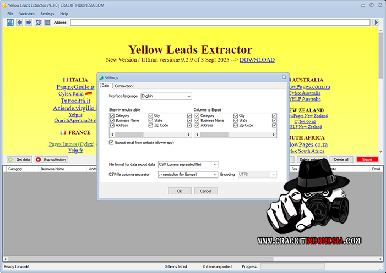Toggle Business Name in Show in results table
The height and width of the screenshot is (273, 386).
[112, 120]
